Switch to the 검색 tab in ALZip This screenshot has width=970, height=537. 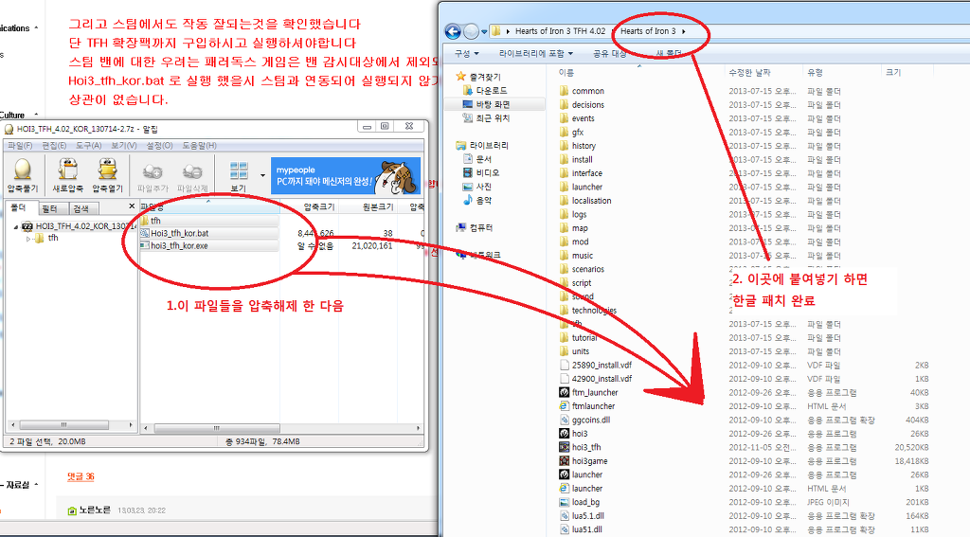point(81,208)
